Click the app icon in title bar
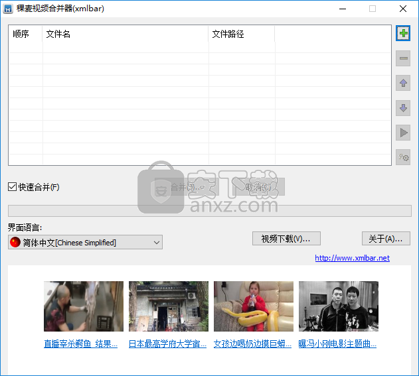 click(x=9, y=9)
